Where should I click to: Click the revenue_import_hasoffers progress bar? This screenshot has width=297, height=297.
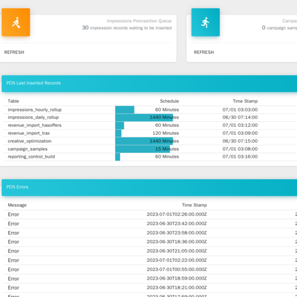tap(119, 126)
